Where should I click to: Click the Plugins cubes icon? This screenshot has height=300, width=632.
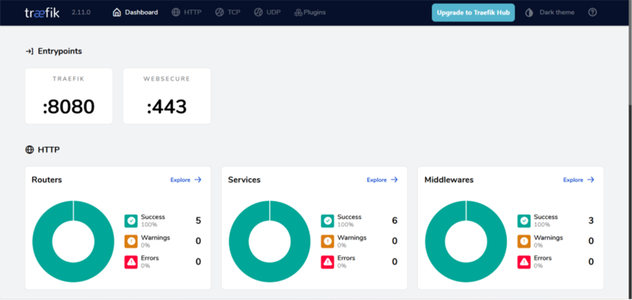pos(299,13)
